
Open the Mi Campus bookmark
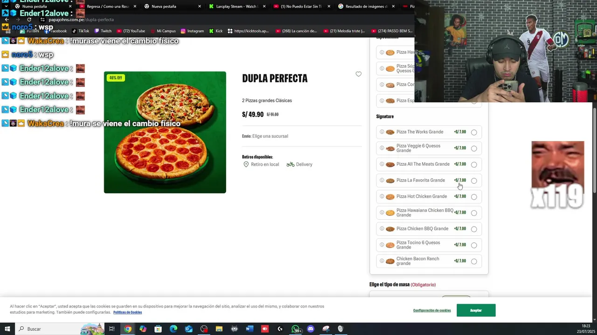[162, 31]
